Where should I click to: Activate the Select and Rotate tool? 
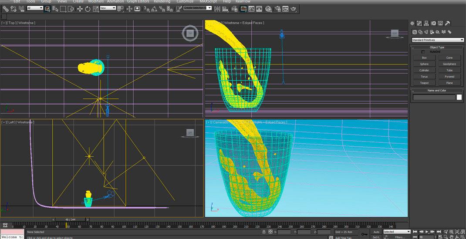click(88, 9)
